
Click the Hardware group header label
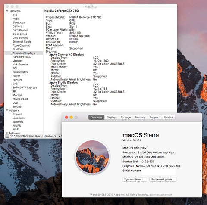(x=14, y=11)
